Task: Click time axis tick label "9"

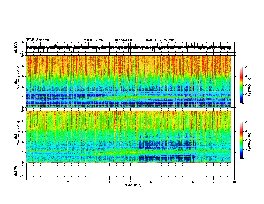Action: tap(213, 182)
